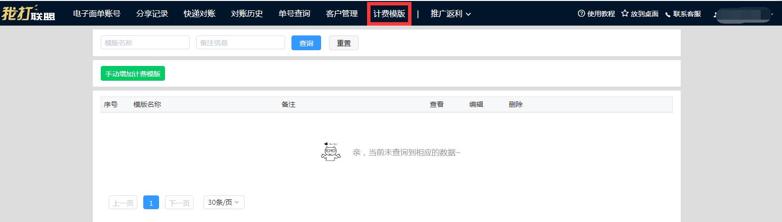Open the 30条/页 page size selector
Image resolution: width=782 pixels, height=222 pixels.
point(224,202)
